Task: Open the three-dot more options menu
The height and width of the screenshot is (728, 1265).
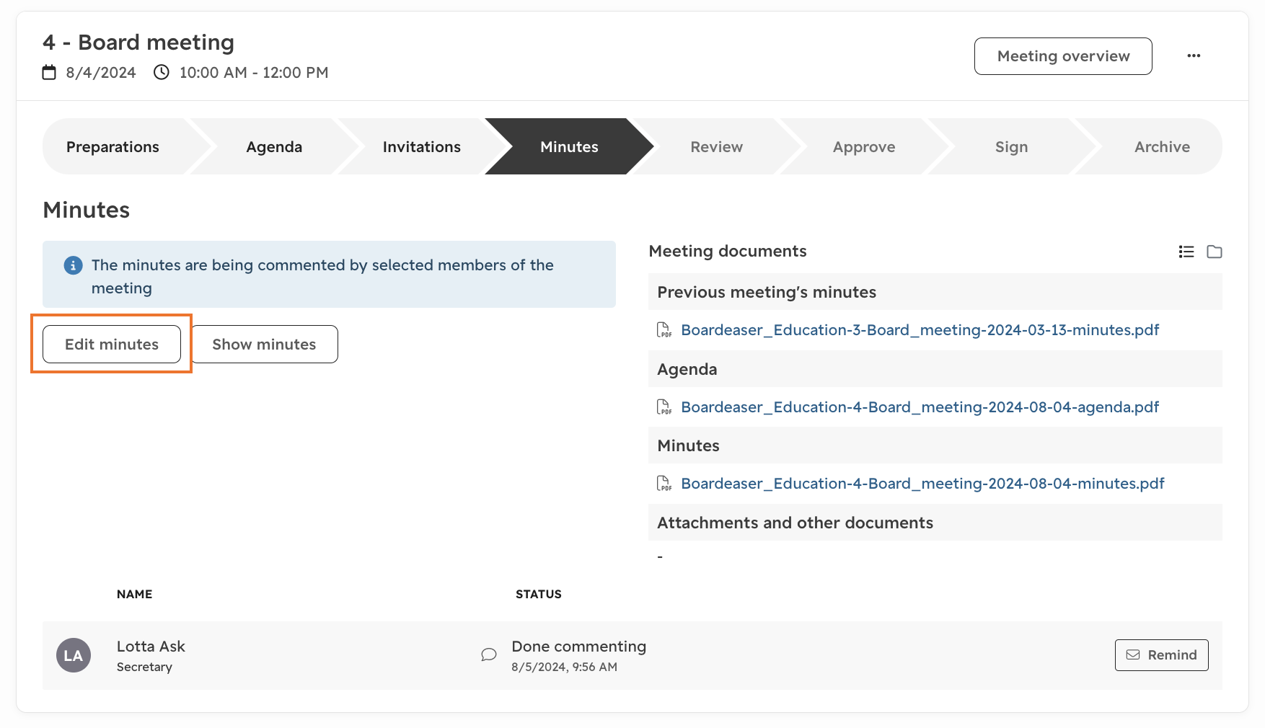Action: (1194, 56)
